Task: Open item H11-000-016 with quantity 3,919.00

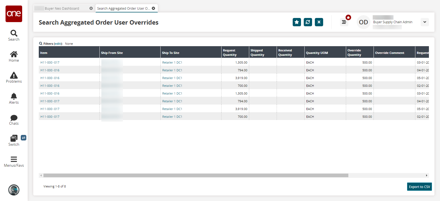Action: (x=50, y=78)
